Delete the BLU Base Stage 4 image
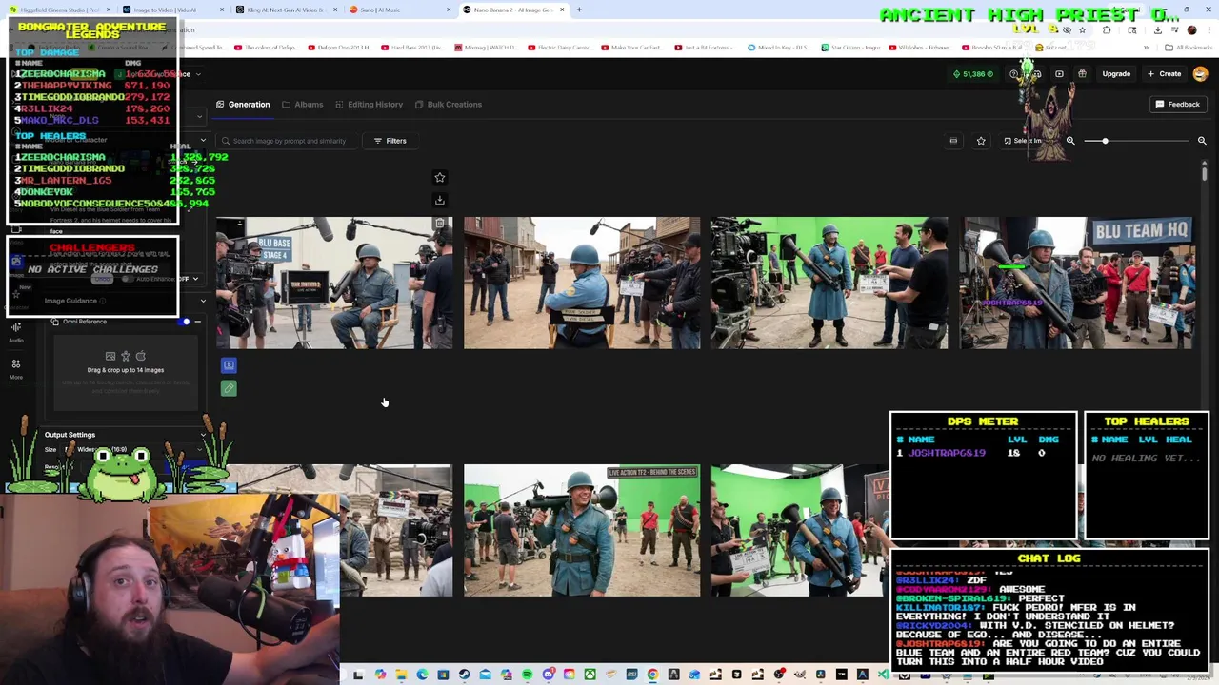1219x685 pixels. click(439, 225)
